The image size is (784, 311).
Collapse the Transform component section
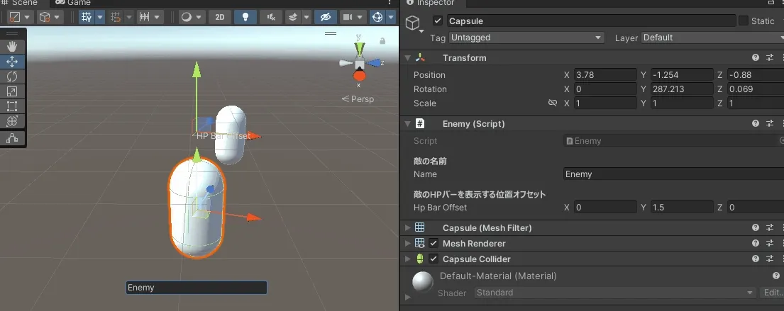(407, 58)
